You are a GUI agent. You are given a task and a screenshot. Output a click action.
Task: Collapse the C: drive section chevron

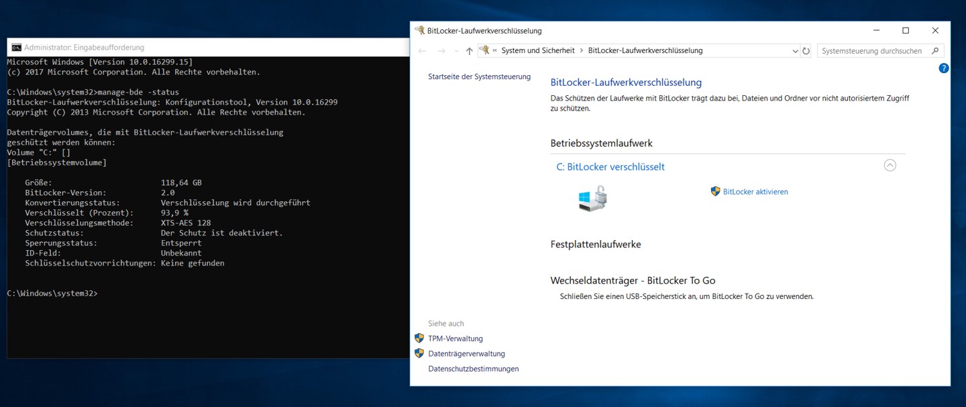[890, 165]
